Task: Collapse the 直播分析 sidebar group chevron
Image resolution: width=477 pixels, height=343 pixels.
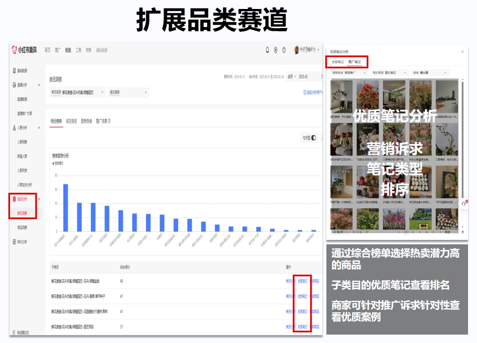Action: tap(39, 85)
